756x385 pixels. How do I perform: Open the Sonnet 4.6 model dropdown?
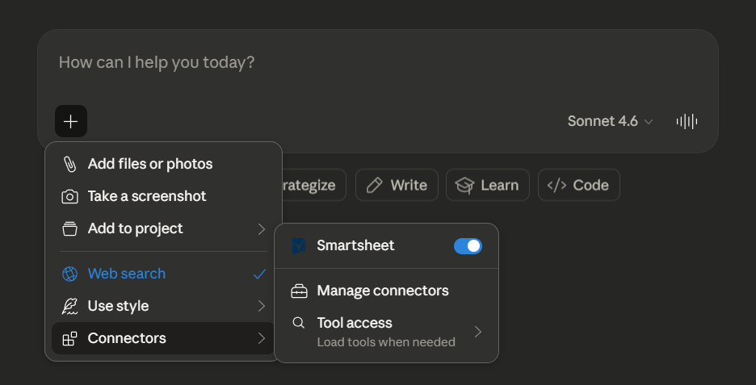pos(610,121)
